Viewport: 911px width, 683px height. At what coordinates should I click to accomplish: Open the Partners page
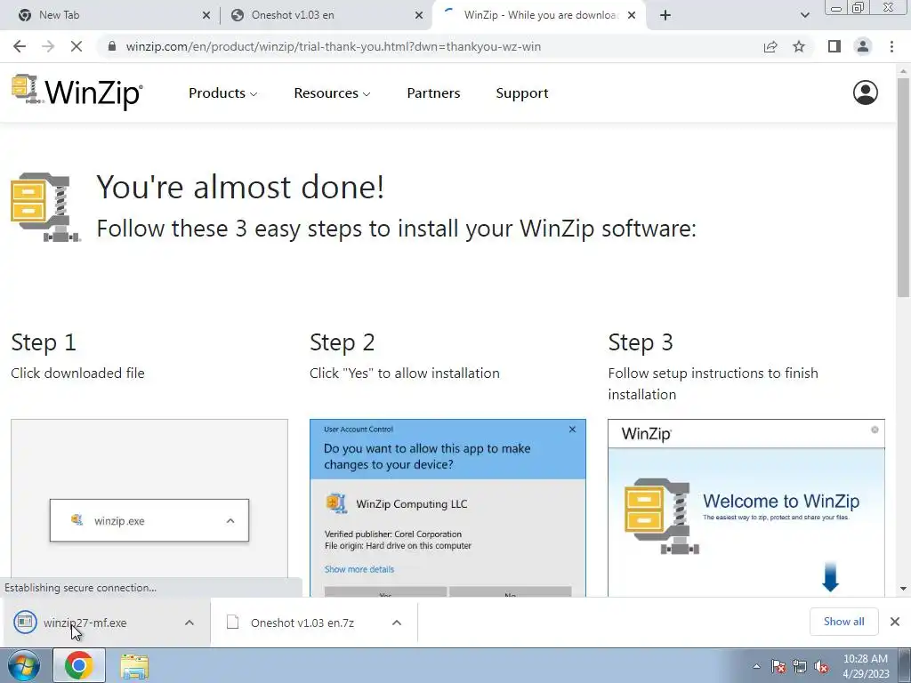coord(433,92)
